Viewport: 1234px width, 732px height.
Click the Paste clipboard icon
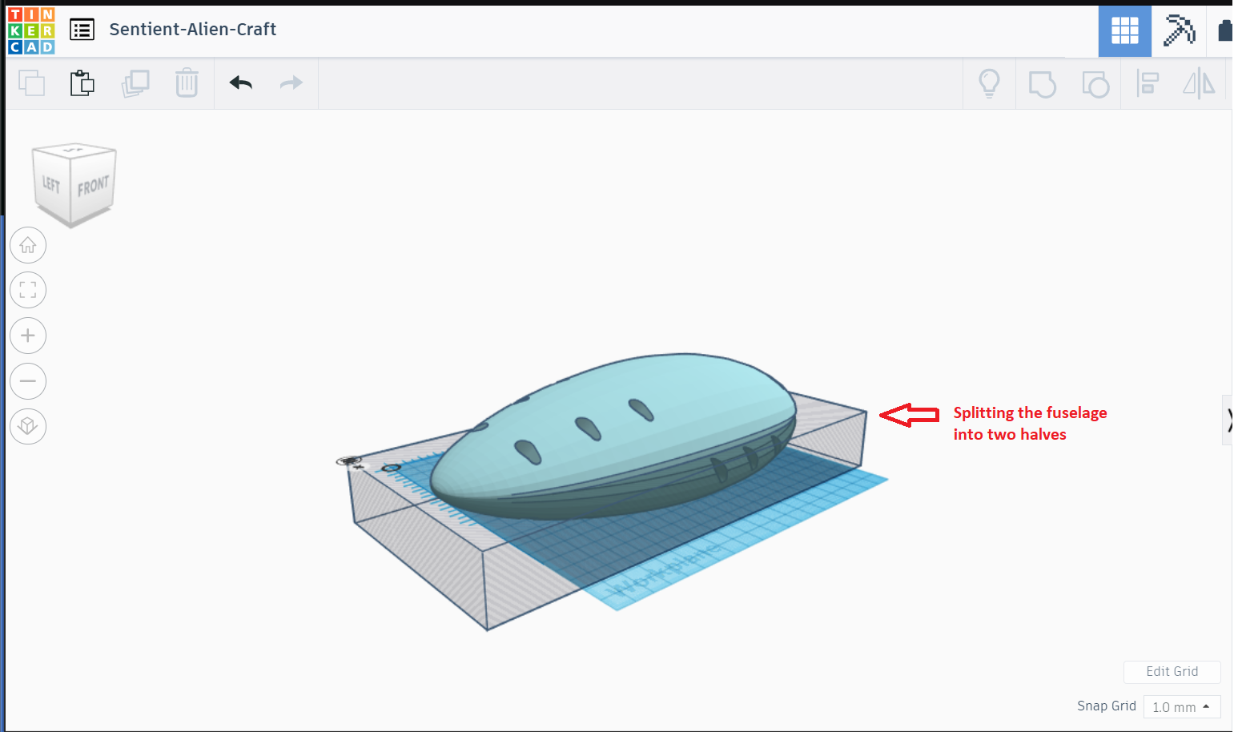point(82,83)
